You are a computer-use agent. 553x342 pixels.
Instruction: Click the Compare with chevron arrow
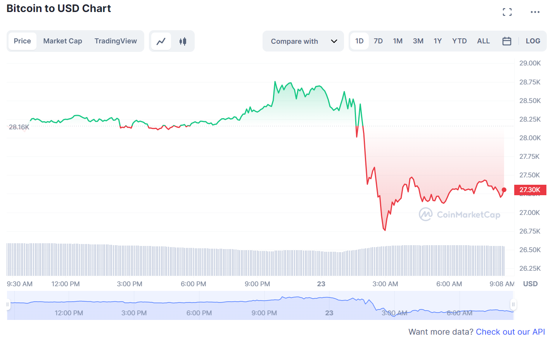(x=334, y=41)
